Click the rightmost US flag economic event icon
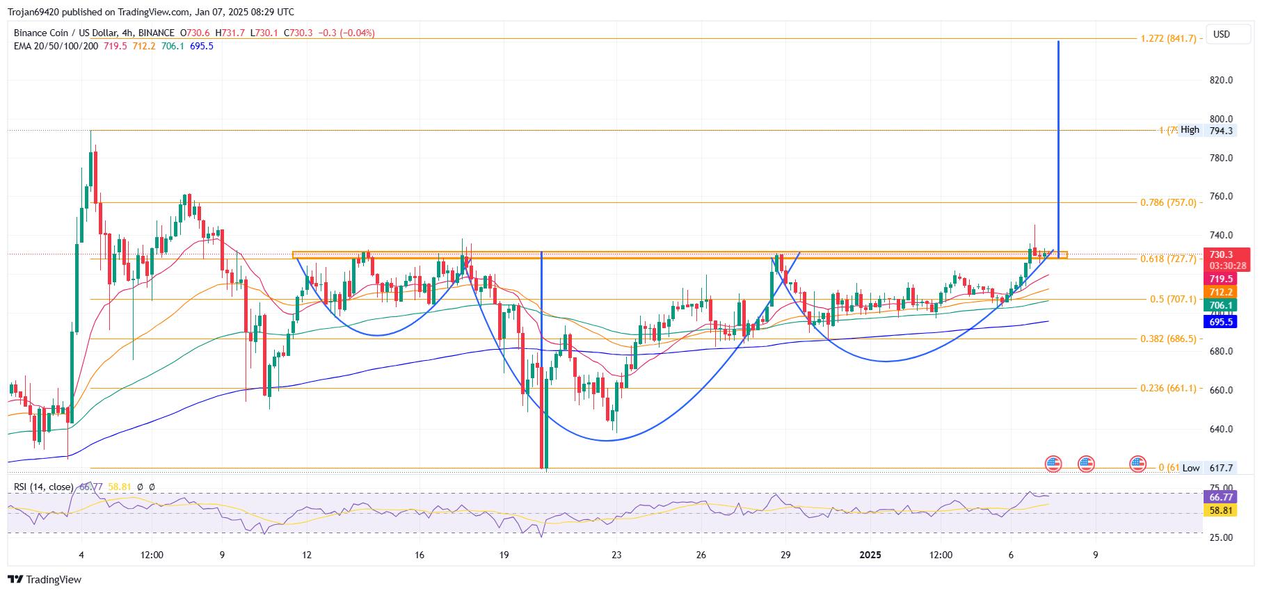This screenshot has width=1262, height=593. pos(1137,464)
